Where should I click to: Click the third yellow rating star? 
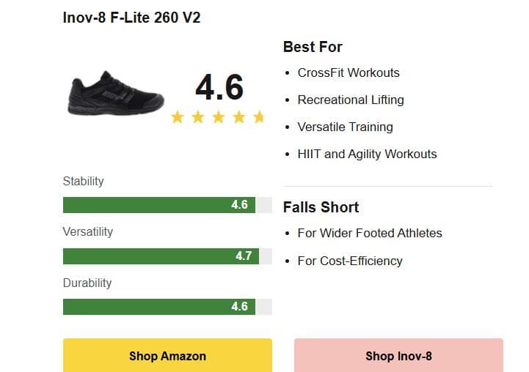coord(219,117)
